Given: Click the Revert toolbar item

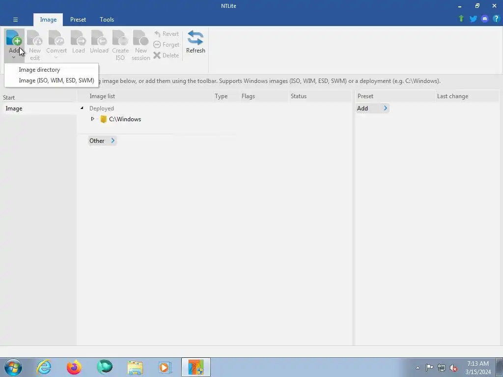Looking at the screenshot, I should point(166,34).
